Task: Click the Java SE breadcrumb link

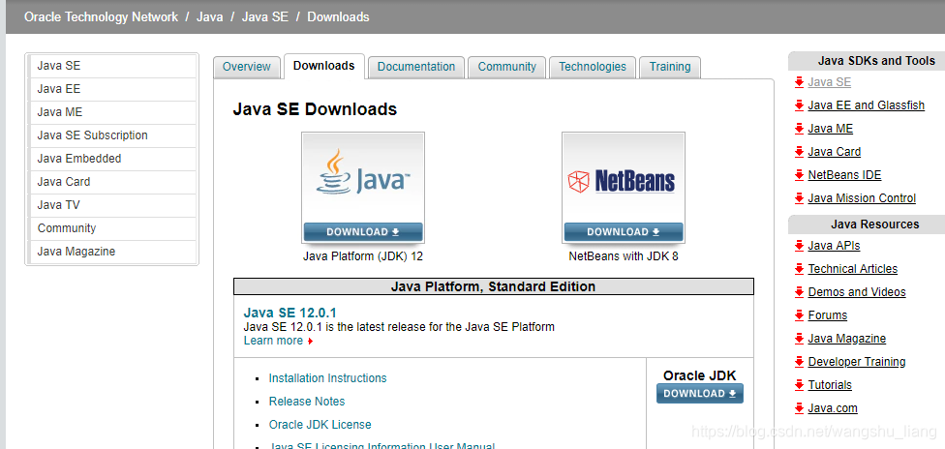Action: click(x=265, y=16)
